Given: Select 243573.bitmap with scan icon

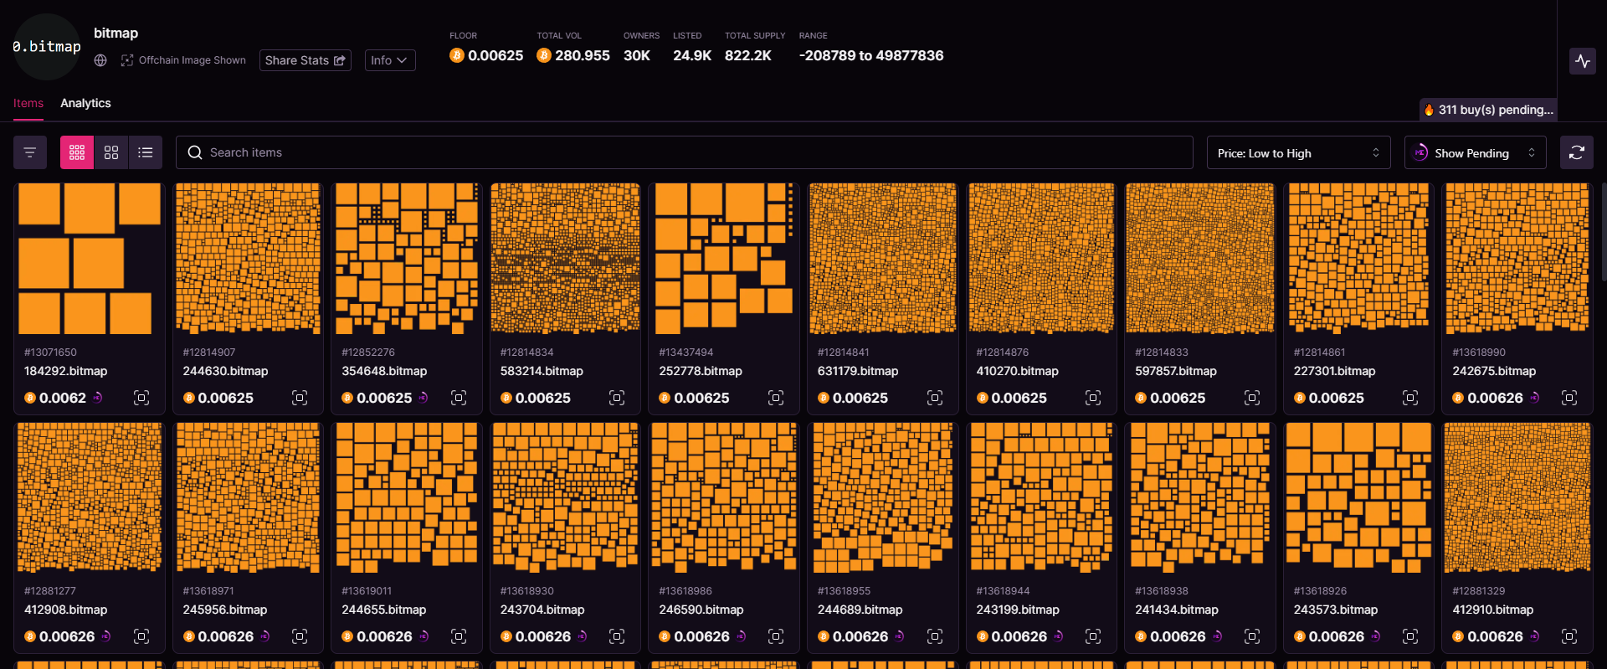Looking at the screenshot, I should (1410, 636).
